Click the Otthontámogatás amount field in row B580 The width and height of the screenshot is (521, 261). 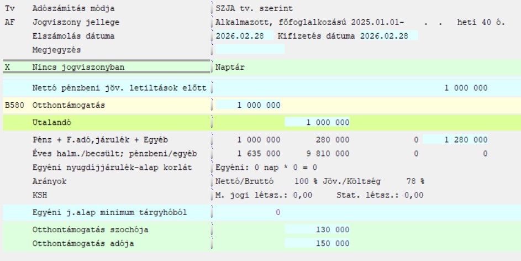(250, 105)
